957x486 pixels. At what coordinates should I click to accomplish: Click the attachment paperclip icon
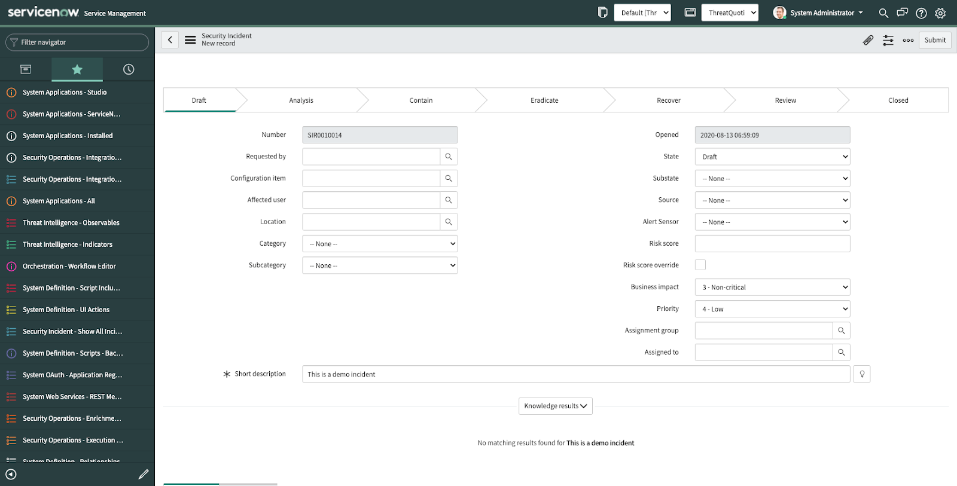[868, 40]
